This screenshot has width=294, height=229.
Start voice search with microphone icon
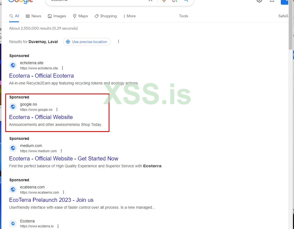coord(164,1)
